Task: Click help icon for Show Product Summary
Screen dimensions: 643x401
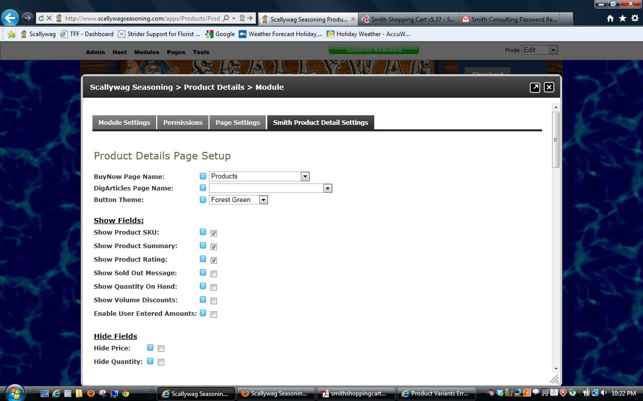Action: [203, 245]
